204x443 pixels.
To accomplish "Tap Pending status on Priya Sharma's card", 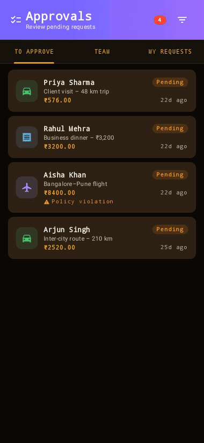I will point(170,82).
